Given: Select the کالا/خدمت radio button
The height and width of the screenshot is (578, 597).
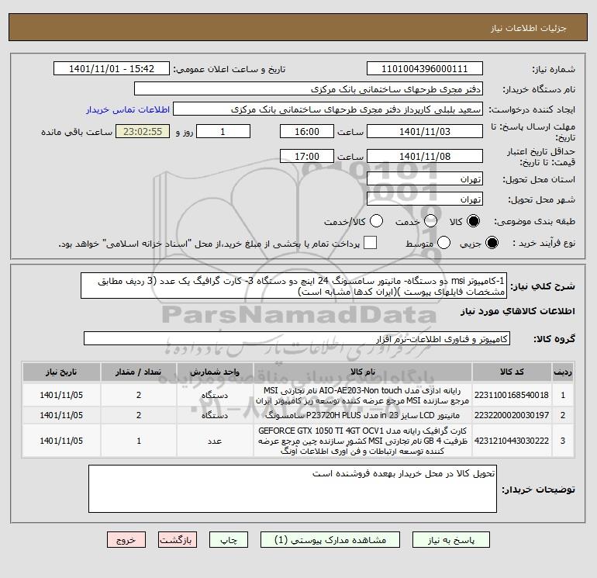Looking at the screenshot, I should click(x=377, y=221).
